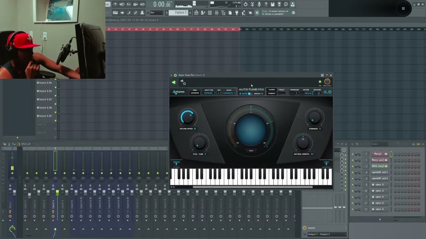Adjust the Humanize knob
426x239 pixels.
click(x=314, y=118)
